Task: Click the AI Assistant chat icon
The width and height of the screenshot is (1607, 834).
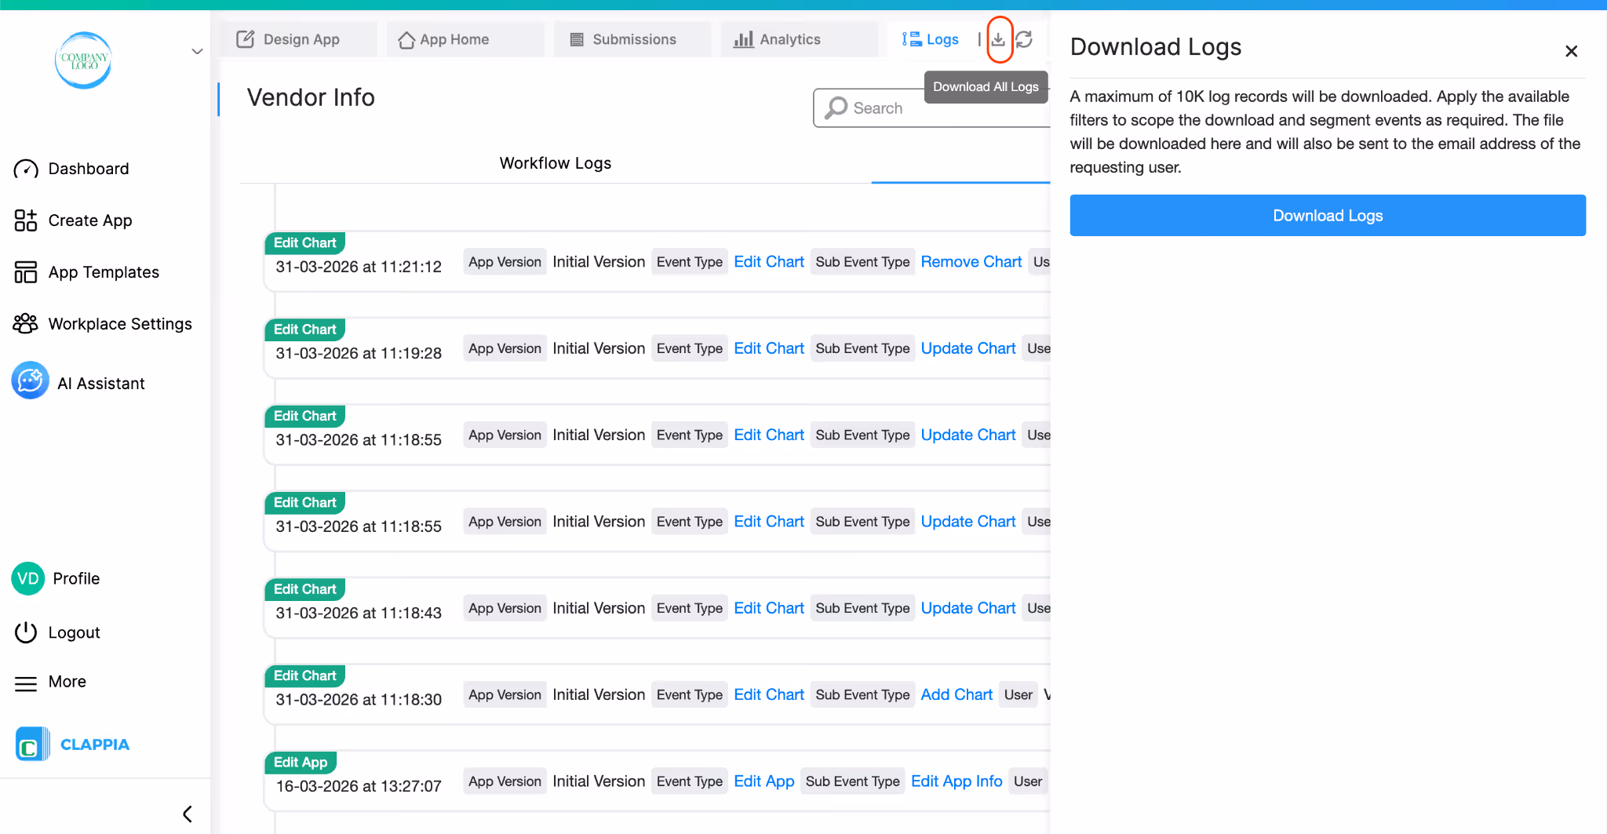Action: 30,381
